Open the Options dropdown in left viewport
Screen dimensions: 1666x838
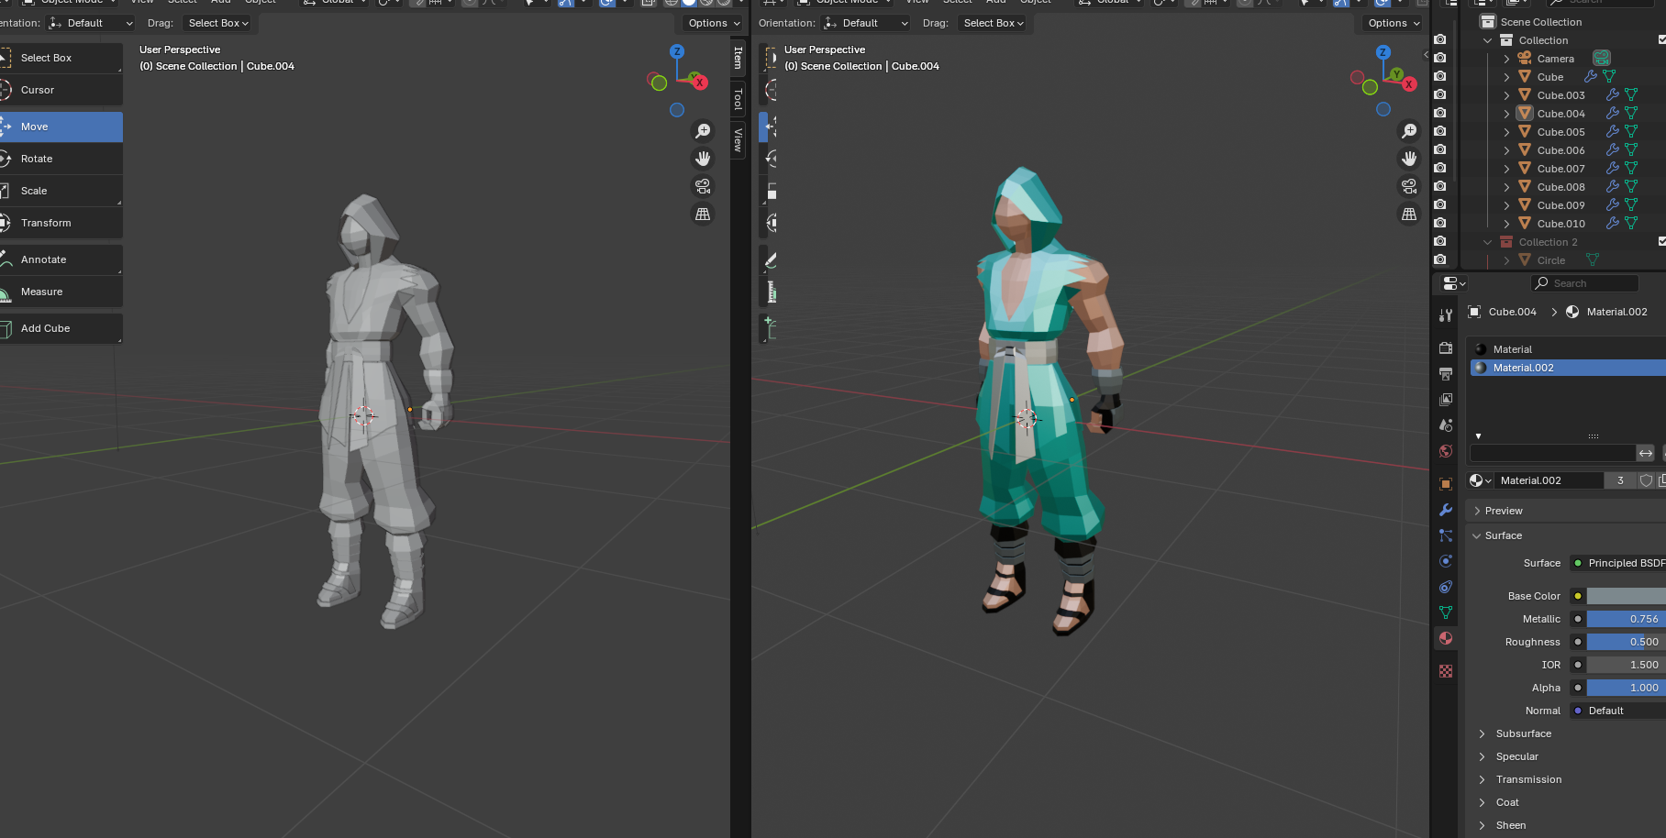click(x=715, y=23)
